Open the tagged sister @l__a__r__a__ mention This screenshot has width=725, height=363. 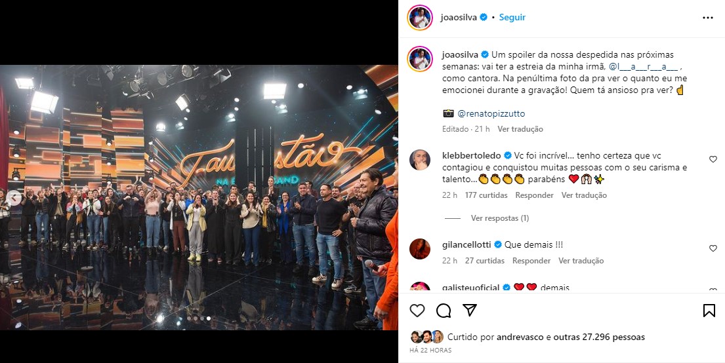click(644, 66)
